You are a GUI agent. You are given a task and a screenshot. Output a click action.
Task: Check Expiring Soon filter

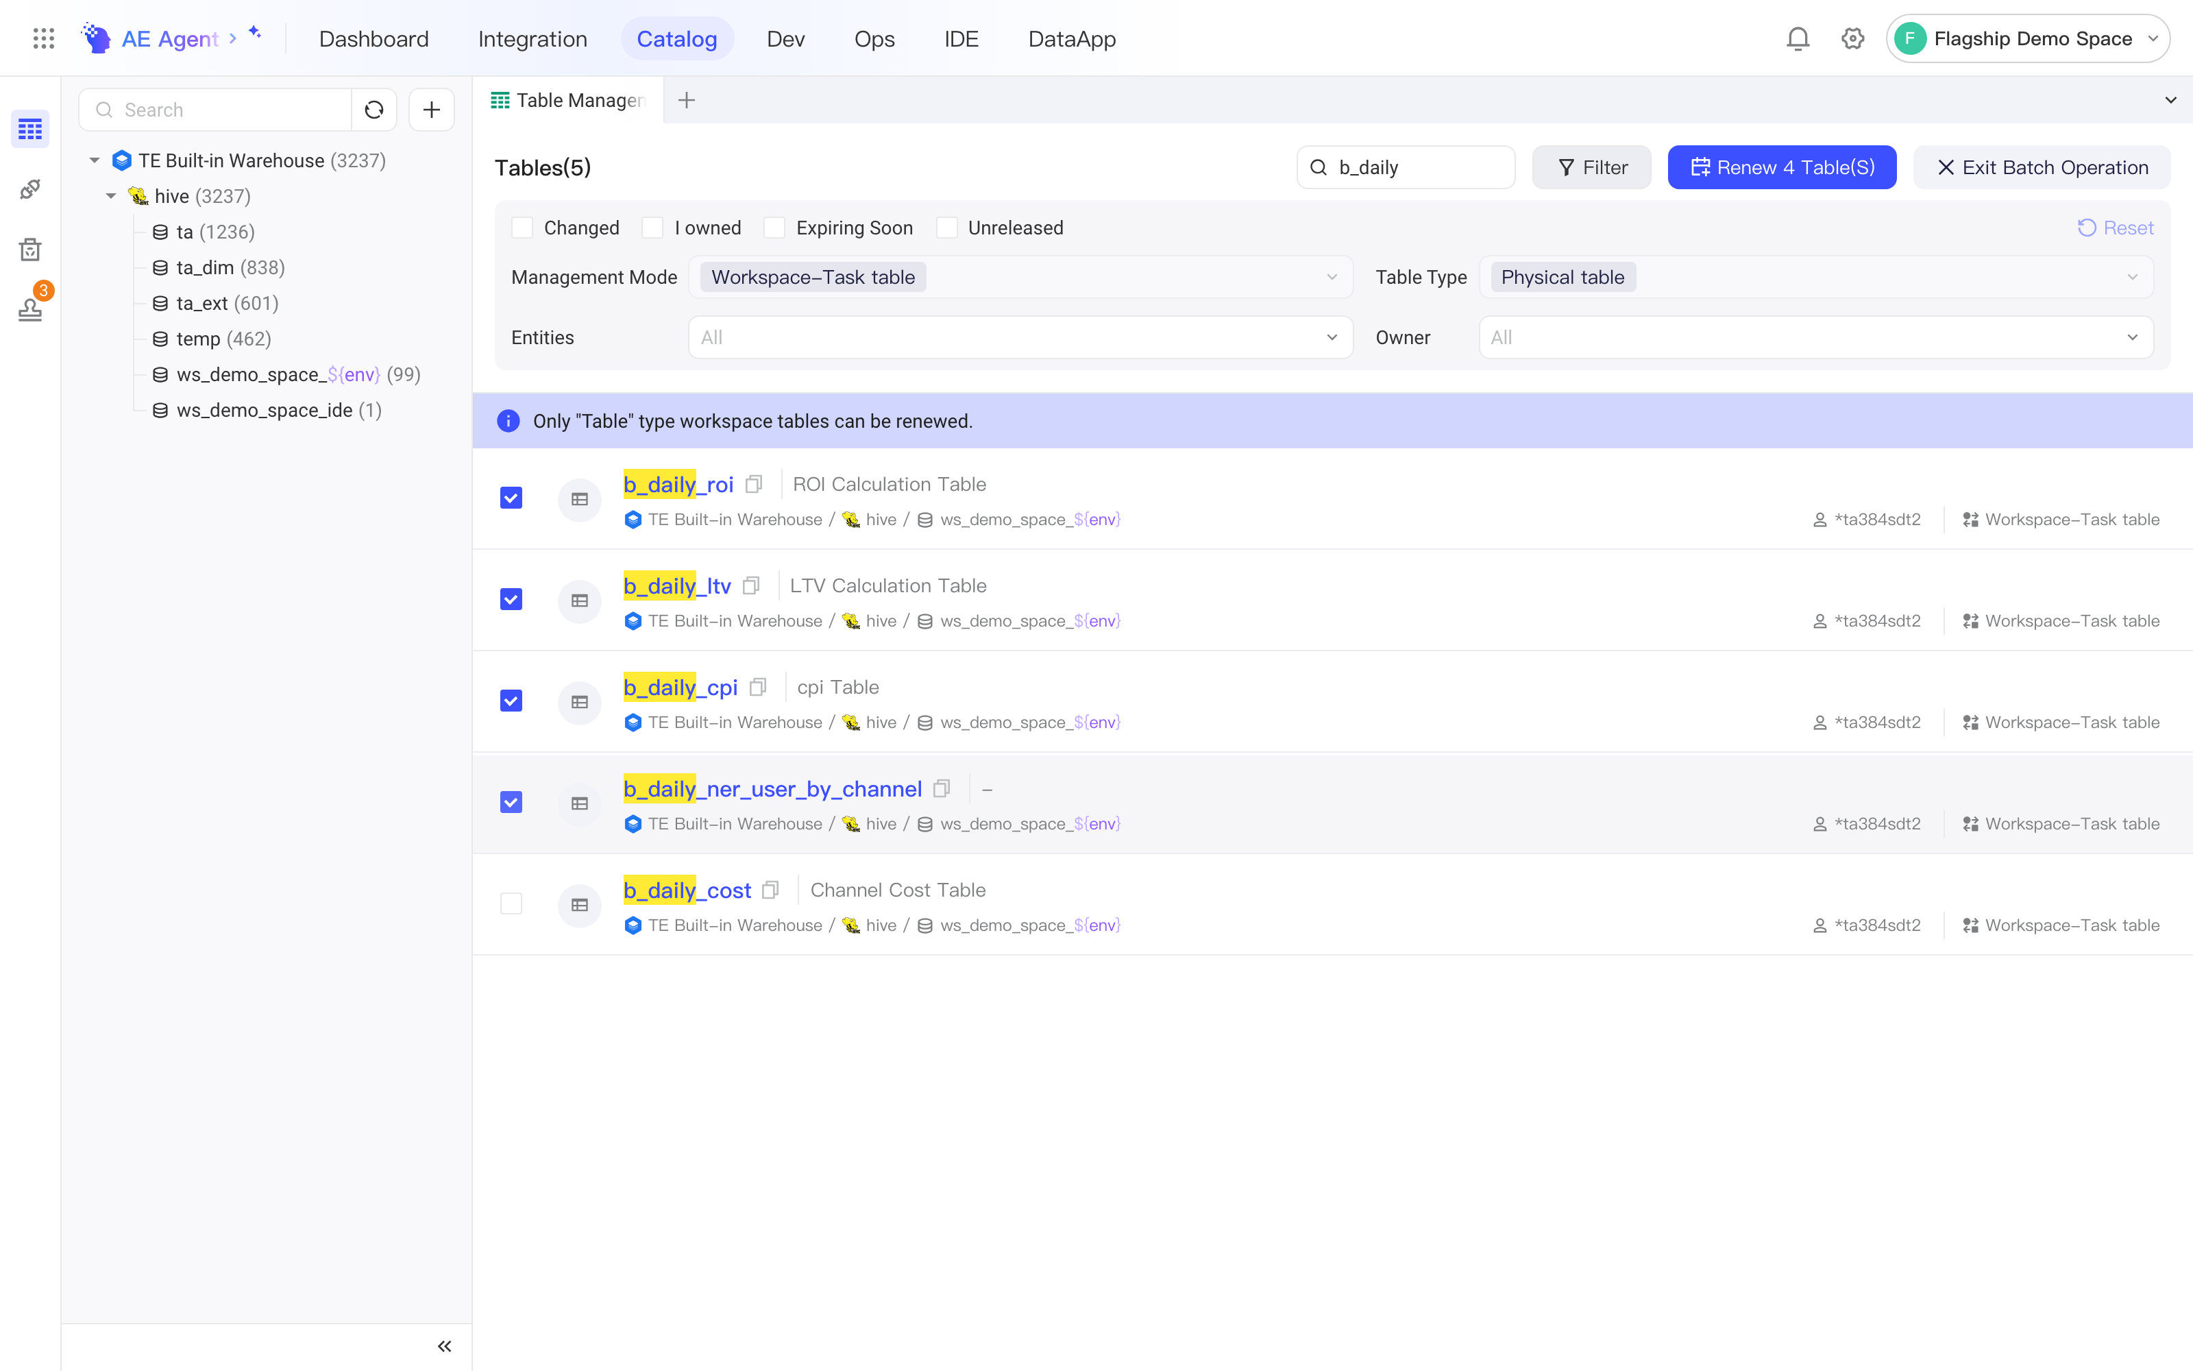click(774, 228)
